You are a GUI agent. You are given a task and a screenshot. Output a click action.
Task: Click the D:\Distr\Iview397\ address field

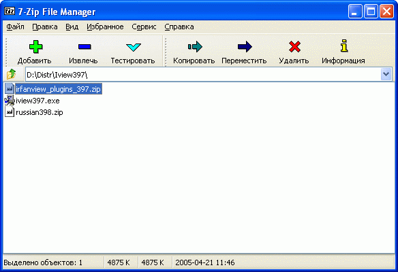pyautogui.click(x=203, y=75)
